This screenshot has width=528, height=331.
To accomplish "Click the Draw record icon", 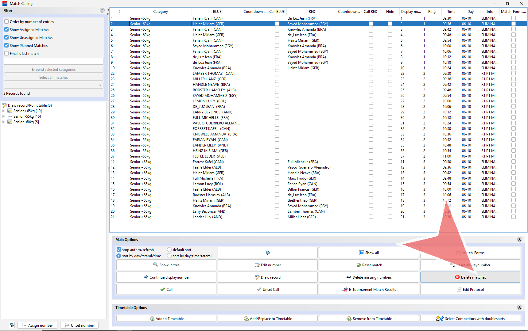I will (257, 277).
